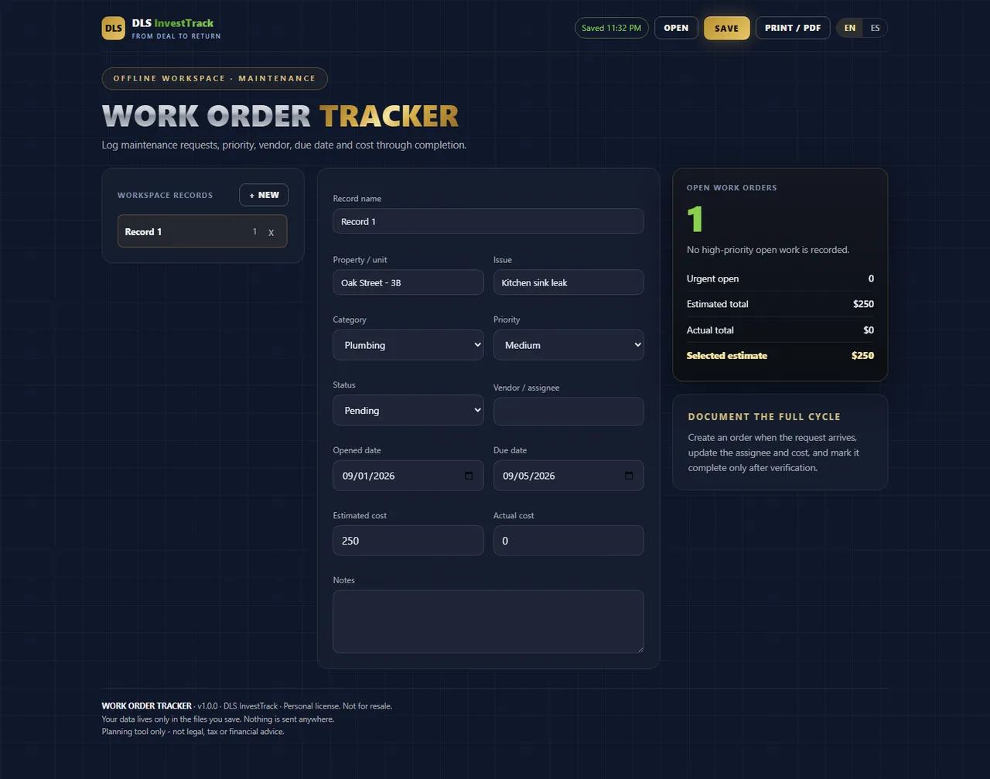Image resolution: width=990 pixels, height=779 pixels.
Task: Click the empty Vendor / assignee field
Action: click(x=568, y=412)
